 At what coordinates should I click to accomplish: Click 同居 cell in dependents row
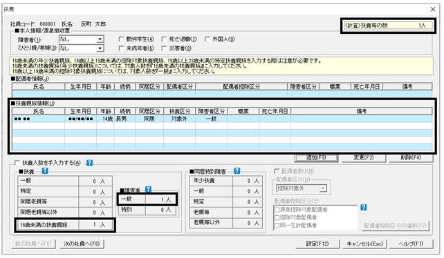[x=149, y=119]
